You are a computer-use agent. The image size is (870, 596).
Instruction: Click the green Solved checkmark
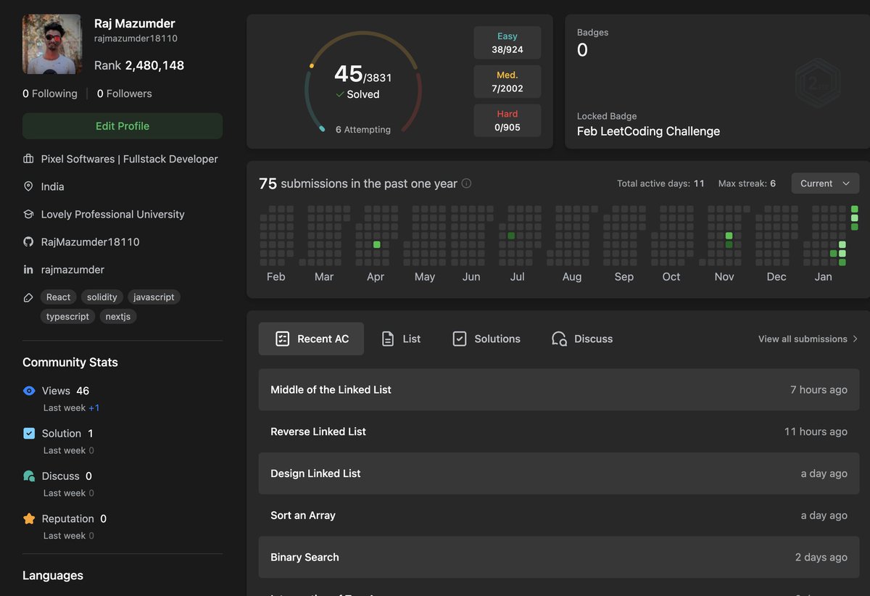pos(340,94)
